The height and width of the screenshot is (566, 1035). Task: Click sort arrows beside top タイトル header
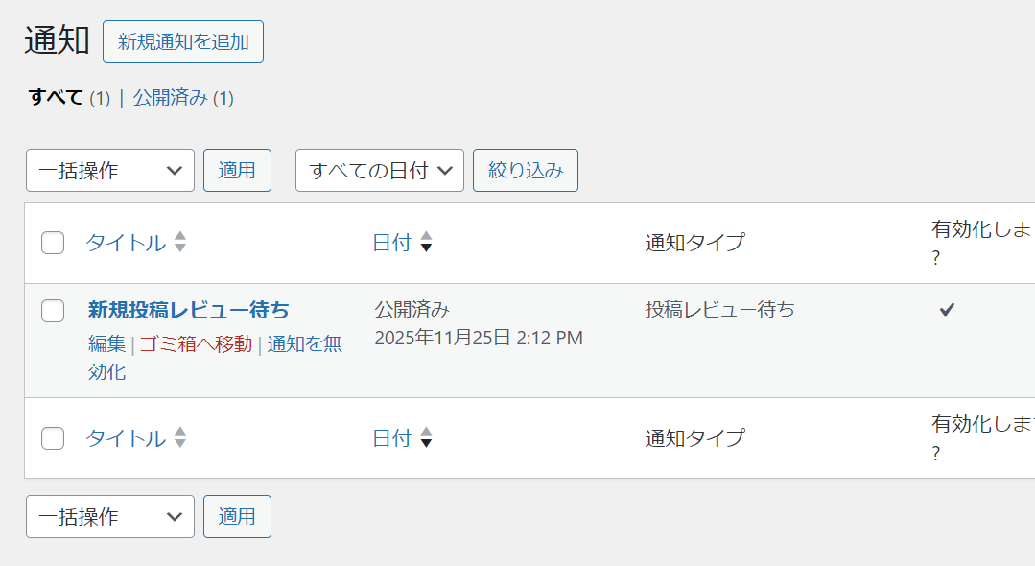[x=180, y=243]
